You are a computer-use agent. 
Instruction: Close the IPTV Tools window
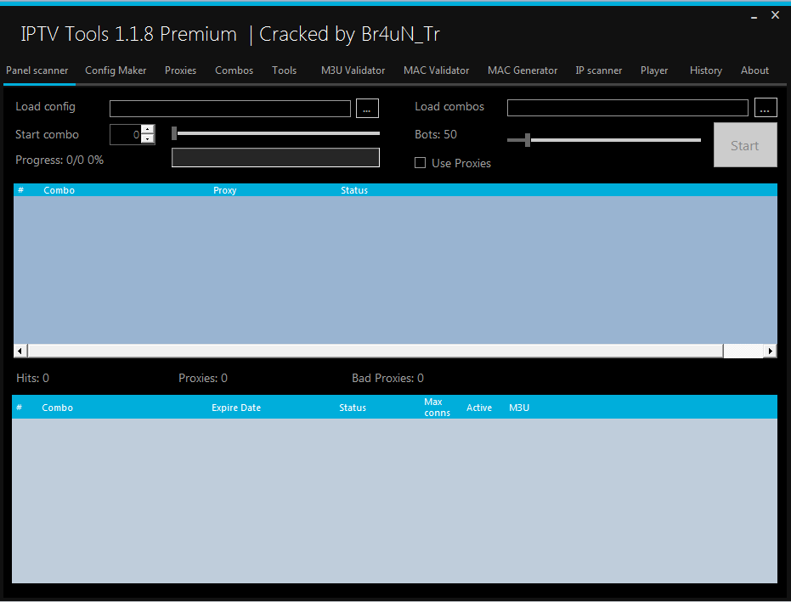pyautogui.click(x=776, y=15)
